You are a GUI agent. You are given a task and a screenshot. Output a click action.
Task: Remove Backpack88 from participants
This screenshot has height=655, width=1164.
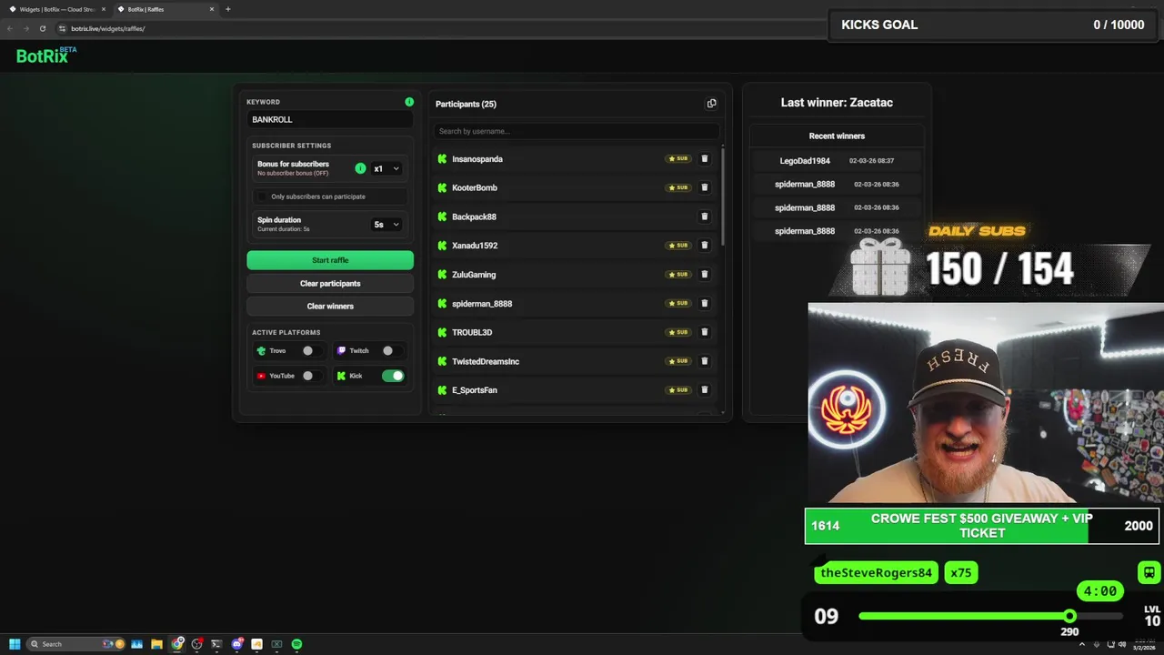tap(704, 217)
